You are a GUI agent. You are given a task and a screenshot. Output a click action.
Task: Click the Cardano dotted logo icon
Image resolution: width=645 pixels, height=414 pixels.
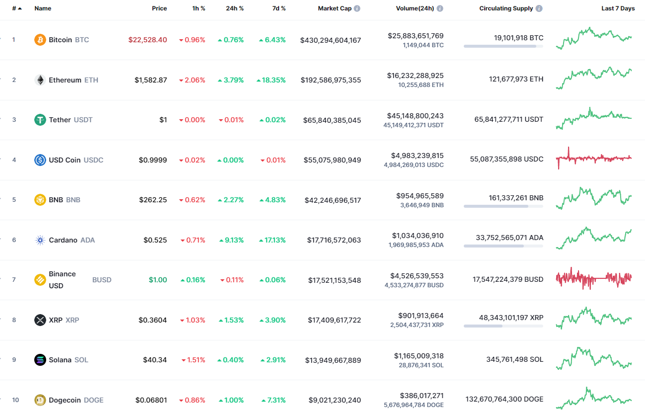(40, 240)
